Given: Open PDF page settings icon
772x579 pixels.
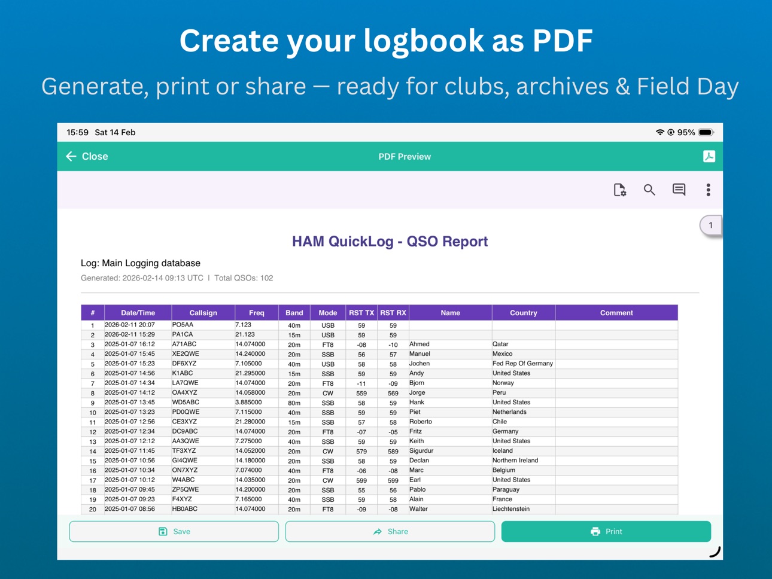Looking at the screenshot, I should (x=620, y=190).
